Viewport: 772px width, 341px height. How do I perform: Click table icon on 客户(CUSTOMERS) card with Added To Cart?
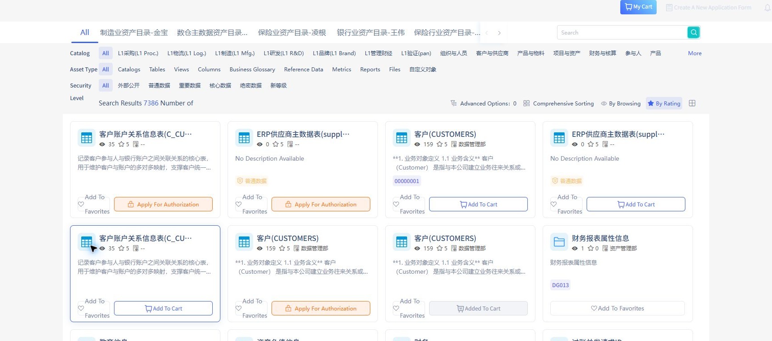402,242
